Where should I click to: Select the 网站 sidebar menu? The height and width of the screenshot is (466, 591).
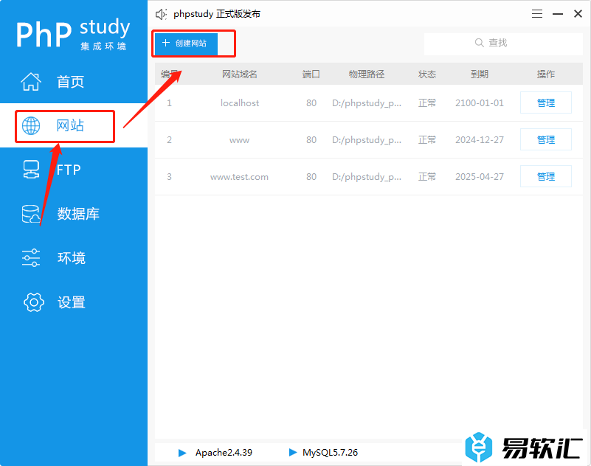pyautogui.click(x=74, y=126)
